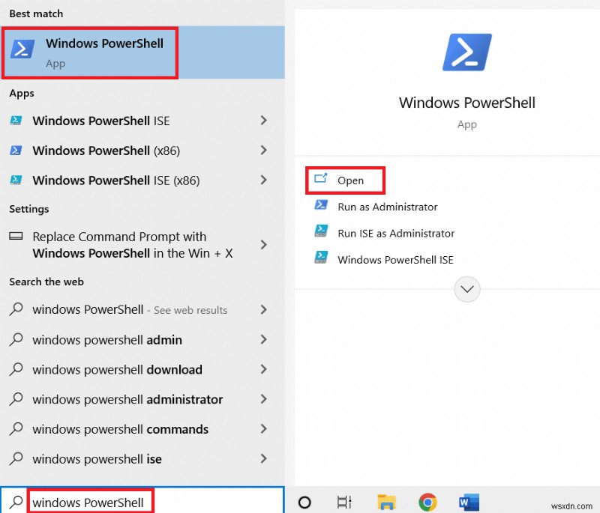Click the shield icon beside Run as Administrator
The width and height of the screenshot is (600, 513).
point(321,207)
